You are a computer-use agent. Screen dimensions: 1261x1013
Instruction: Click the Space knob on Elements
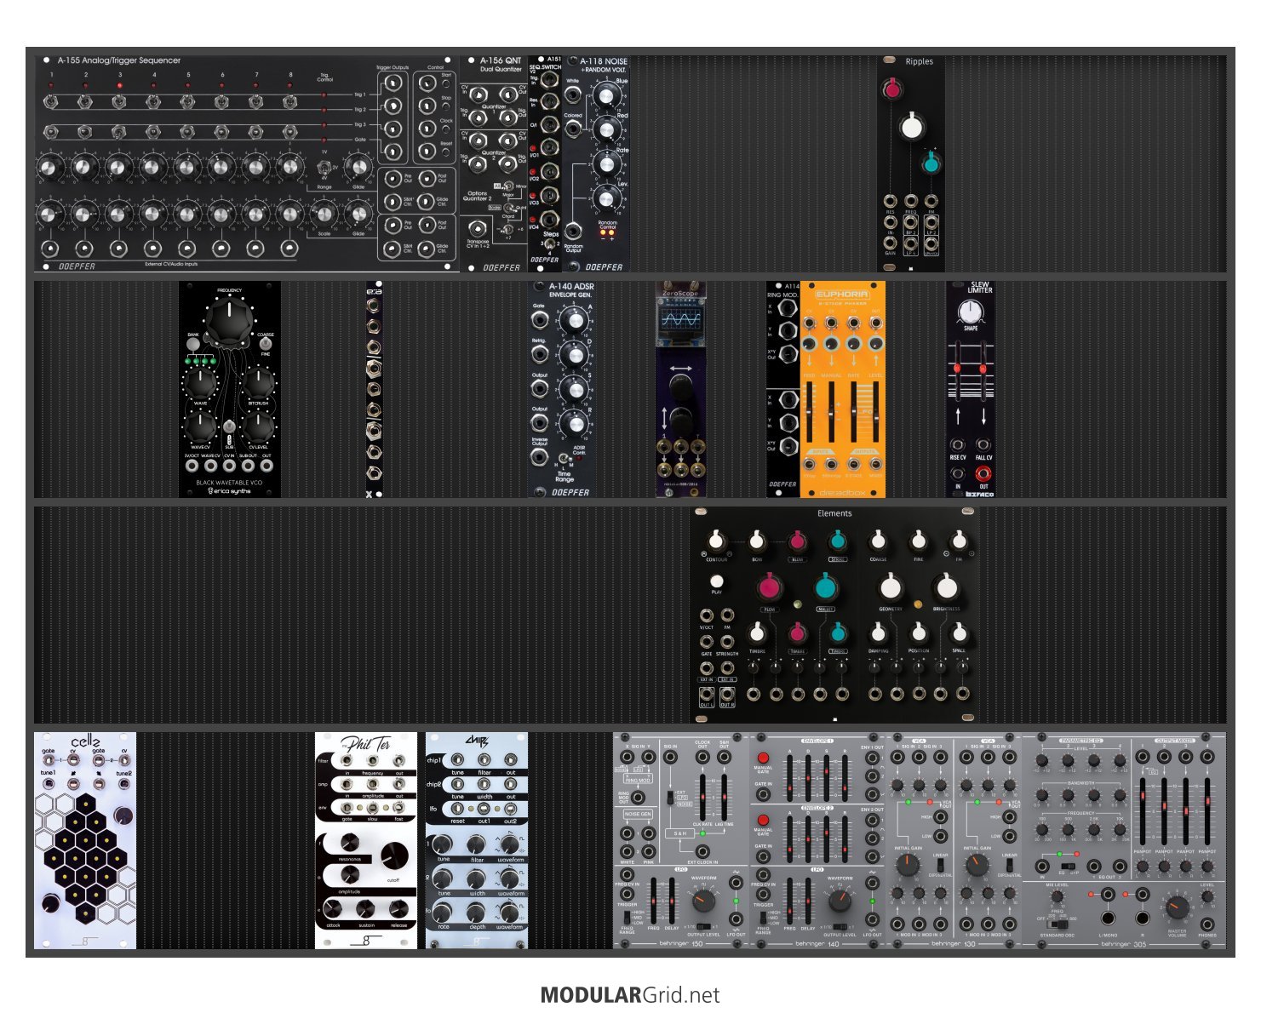(960, 633)
